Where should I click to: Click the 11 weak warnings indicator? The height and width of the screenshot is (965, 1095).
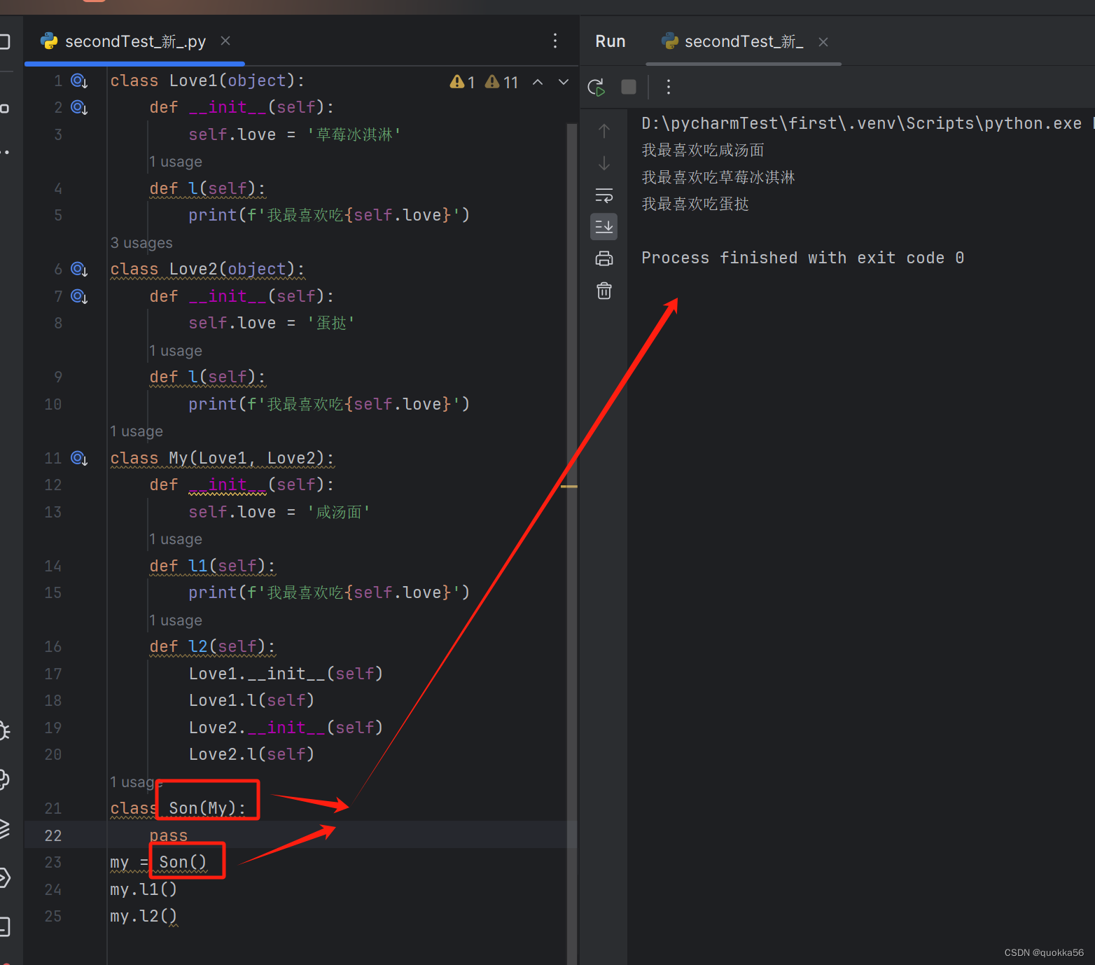click(x=502, y=82)
